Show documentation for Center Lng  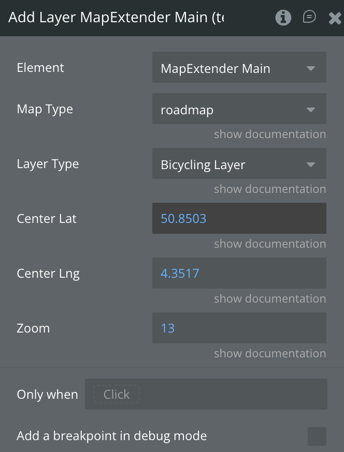pos(270,299)
